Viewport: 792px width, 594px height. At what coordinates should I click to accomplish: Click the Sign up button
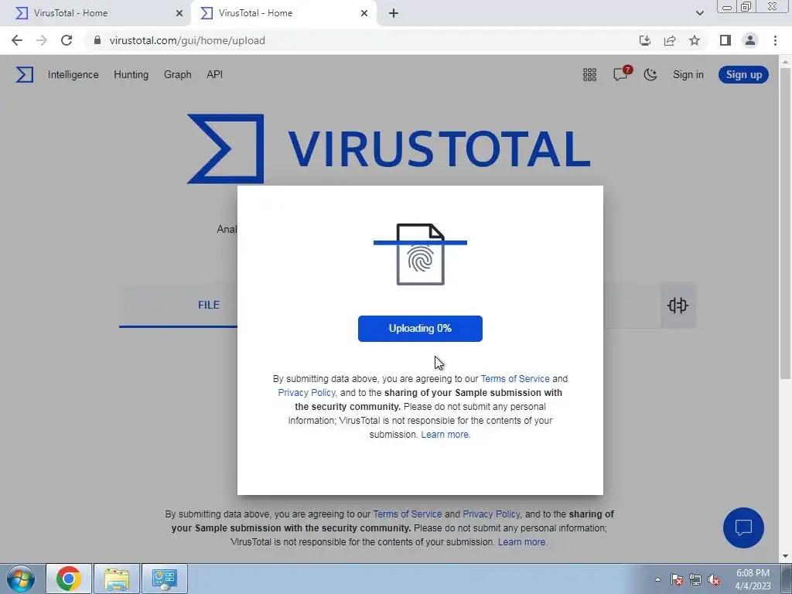coord(743,75)
